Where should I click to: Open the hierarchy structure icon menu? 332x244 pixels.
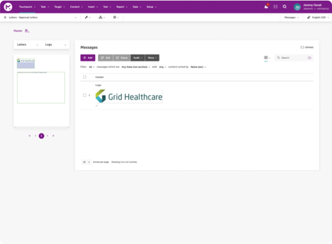[x=102, y=17]
